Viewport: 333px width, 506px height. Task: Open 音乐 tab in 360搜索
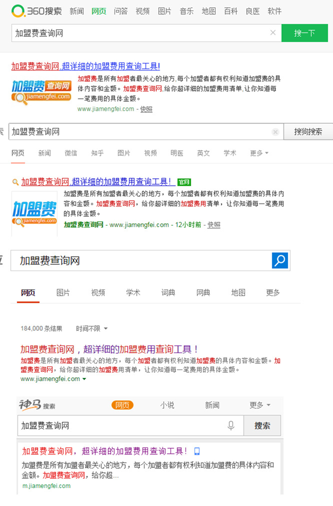click(x=187, y=11)
